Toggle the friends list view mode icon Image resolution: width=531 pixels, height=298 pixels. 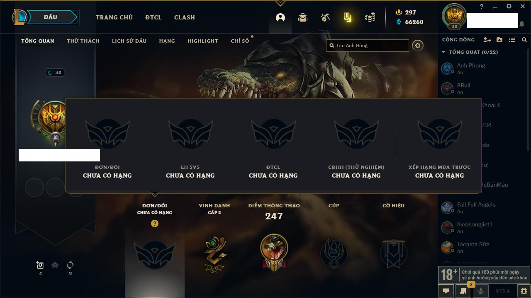[512, 40]
